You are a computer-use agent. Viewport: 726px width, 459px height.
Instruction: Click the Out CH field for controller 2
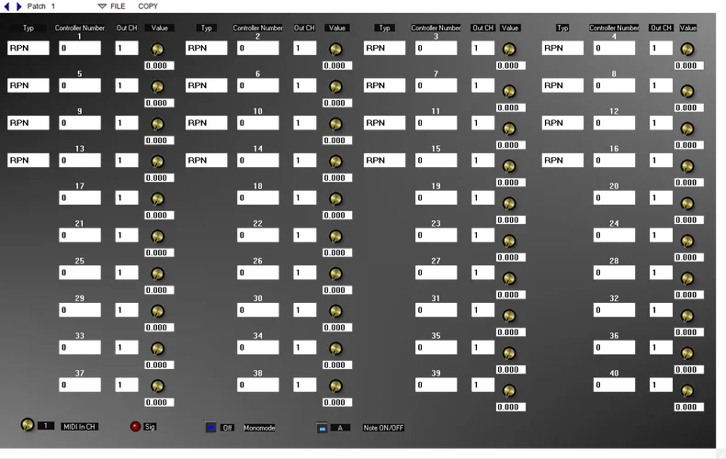click(x=305, y=48)
